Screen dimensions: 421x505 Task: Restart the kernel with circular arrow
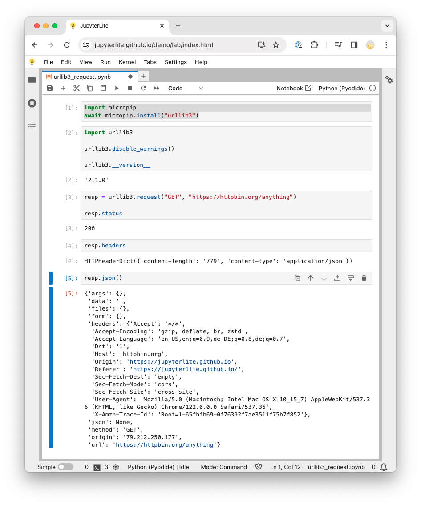143,88
